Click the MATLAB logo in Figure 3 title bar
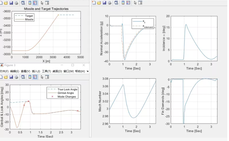The height and width of the screenshot is (141, 229). (1, 65)
